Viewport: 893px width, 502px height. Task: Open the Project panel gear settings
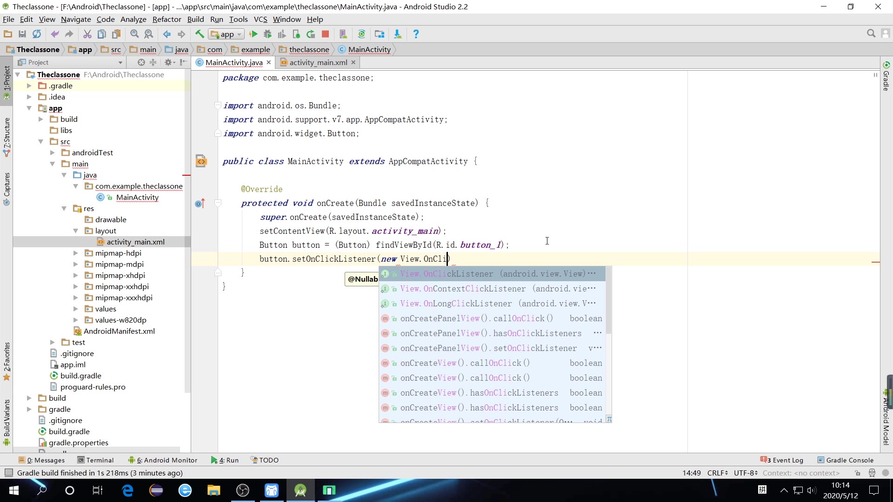coord(169,62)
